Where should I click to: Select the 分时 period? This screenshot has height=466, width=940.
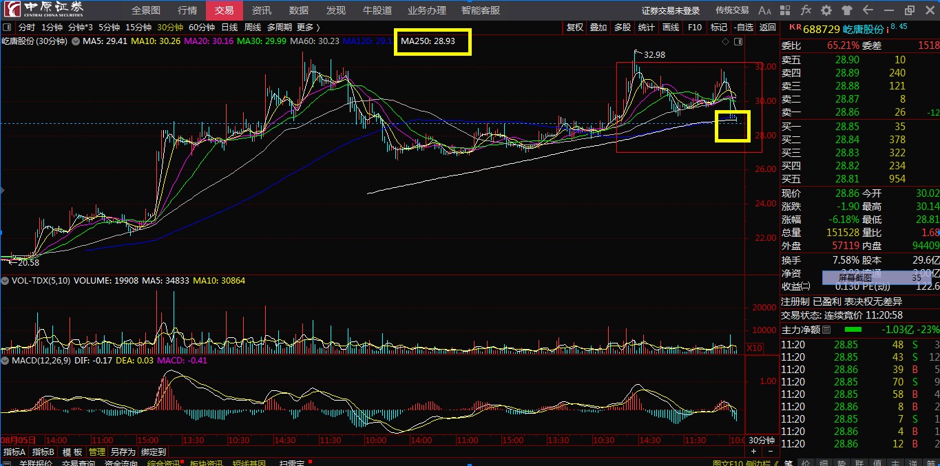[26, 28]
